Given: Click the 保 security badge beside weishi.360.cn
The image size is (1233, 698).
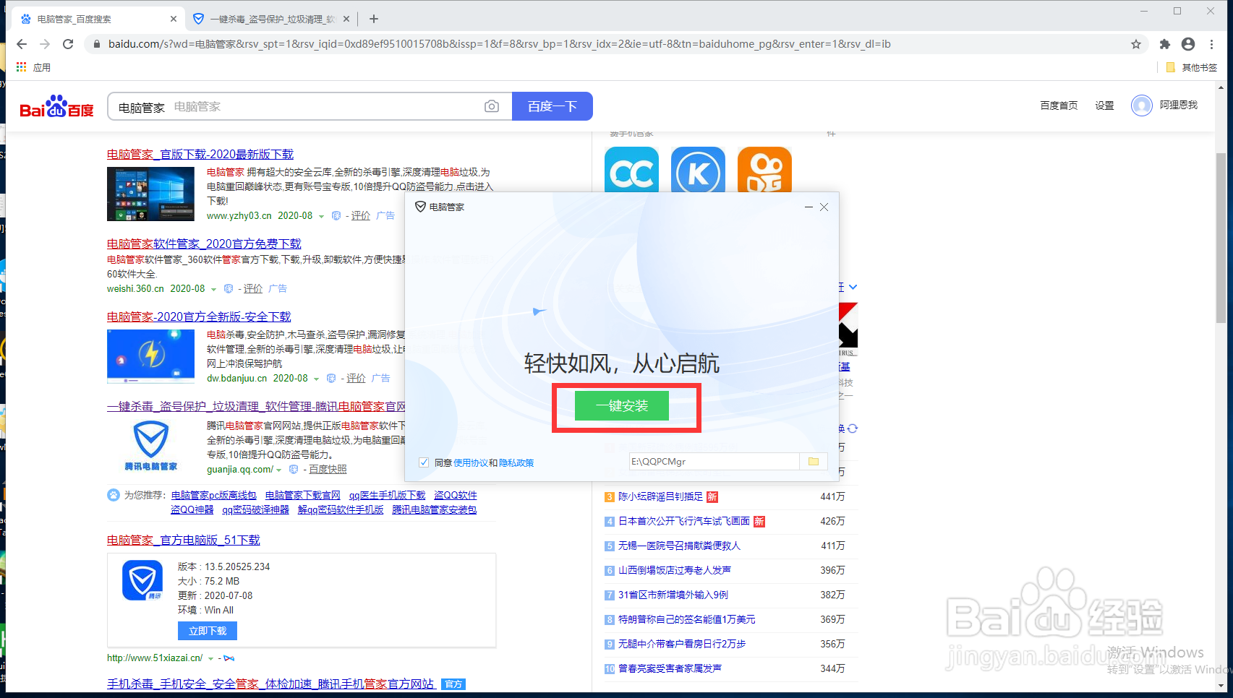Looking at the screenshot, I should pos(228,288).
